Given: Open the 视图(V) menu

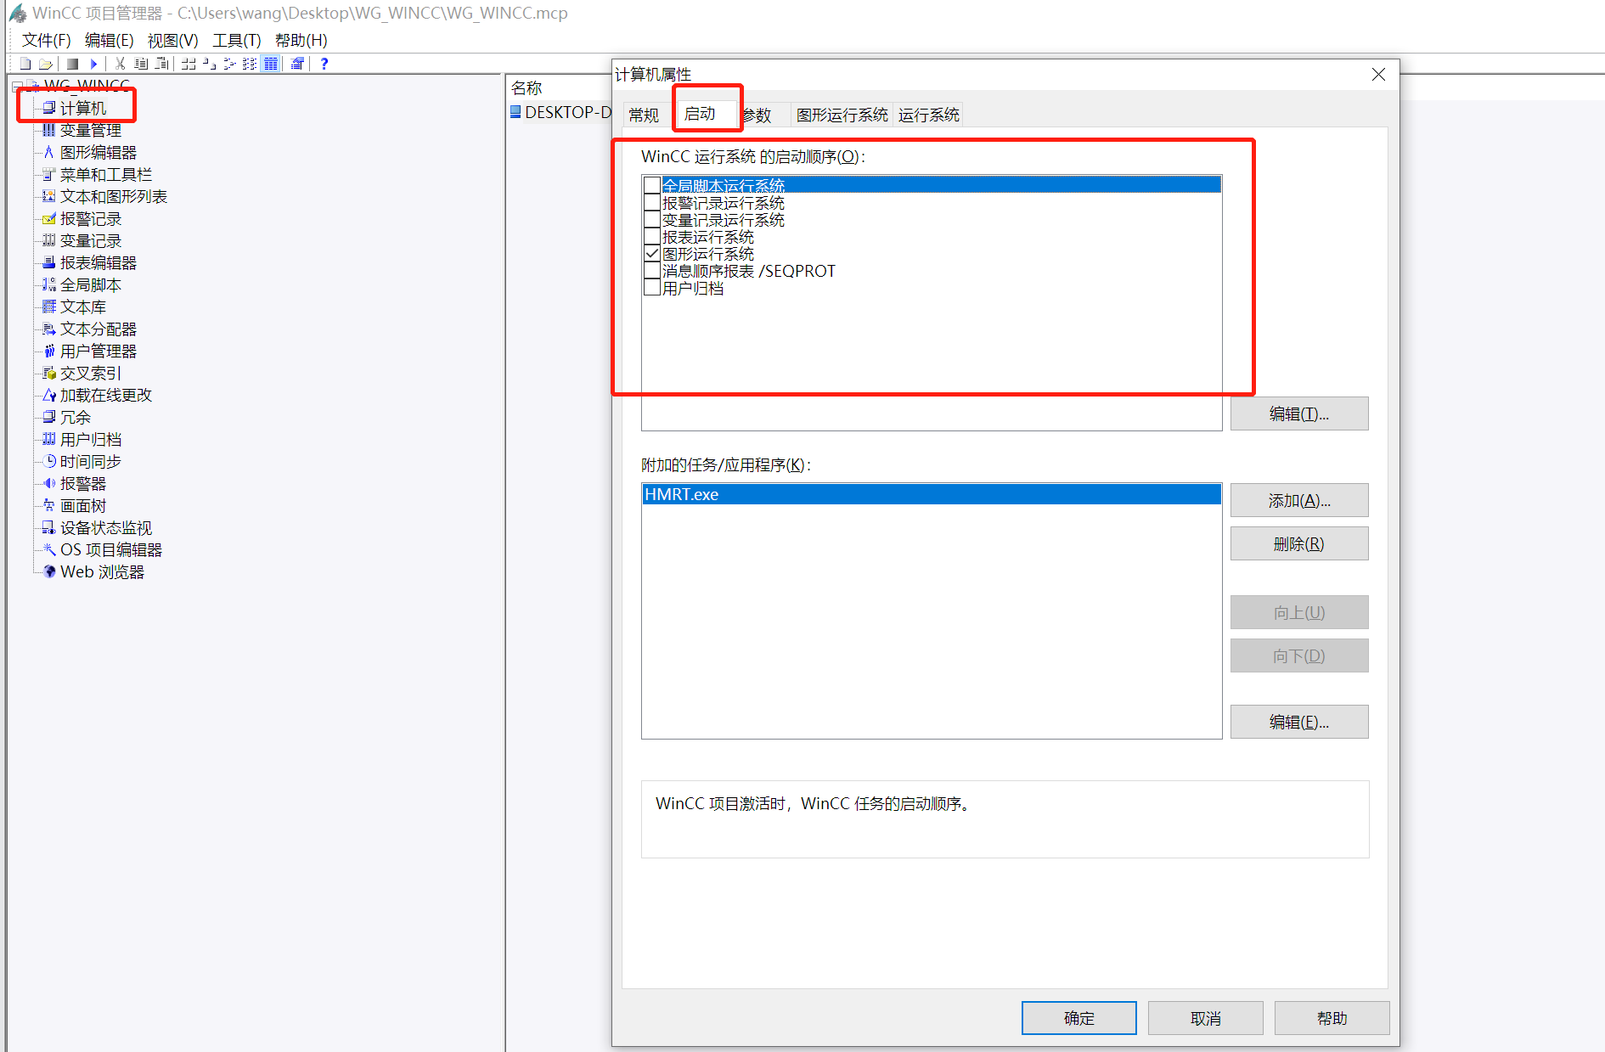Looking at the screenshot, I should pos(172,40).
